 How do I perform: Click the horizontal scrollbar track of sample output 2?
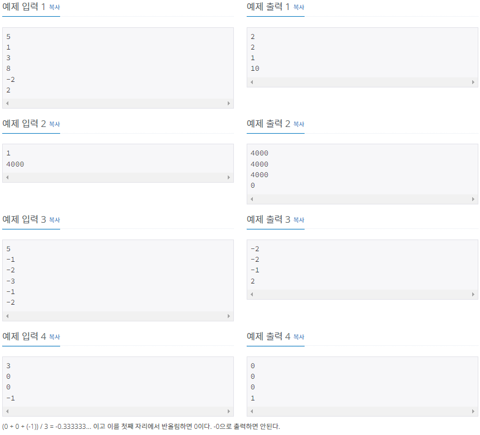(363, 199)
